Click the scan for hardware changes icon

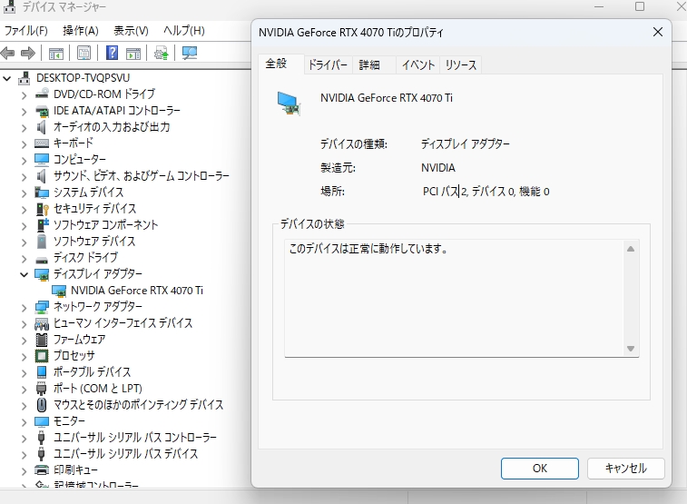190,54
